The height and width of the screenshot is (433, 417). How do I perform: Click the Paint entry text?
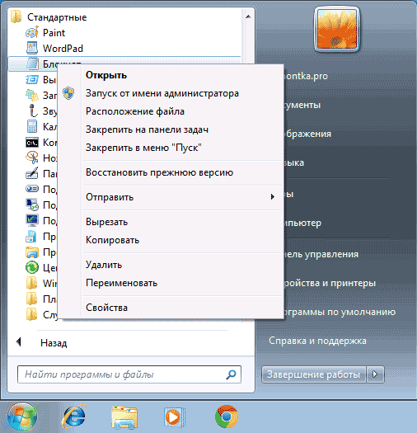click(x=54, y=33)
